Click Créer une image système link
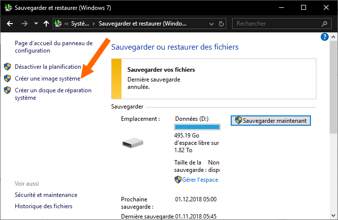 [x=47, y=79]
